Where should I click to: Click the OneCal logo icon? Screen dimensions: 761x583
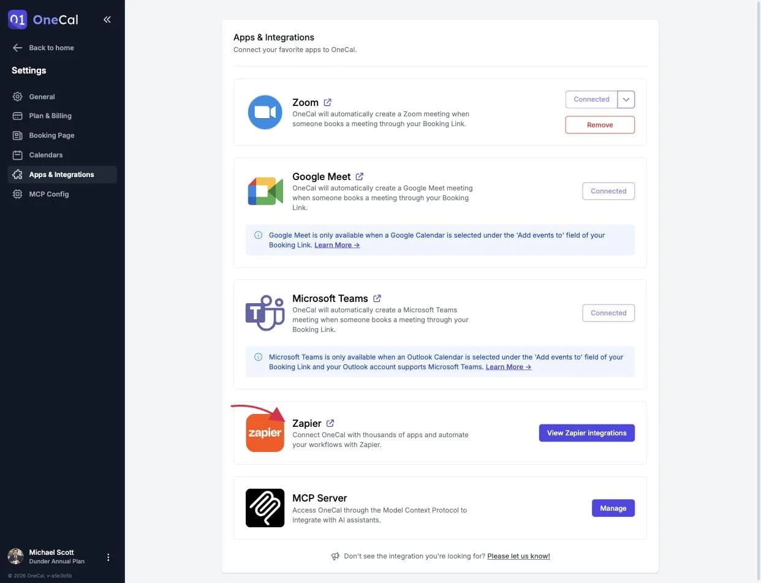point(17,20)
